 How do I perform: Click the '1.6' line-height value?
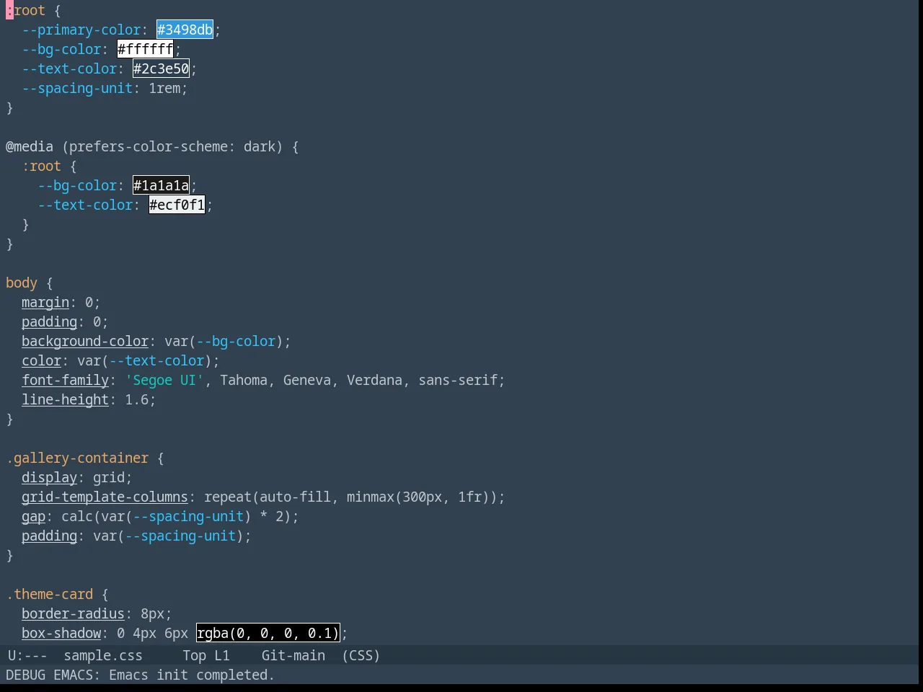pos(136,399)
